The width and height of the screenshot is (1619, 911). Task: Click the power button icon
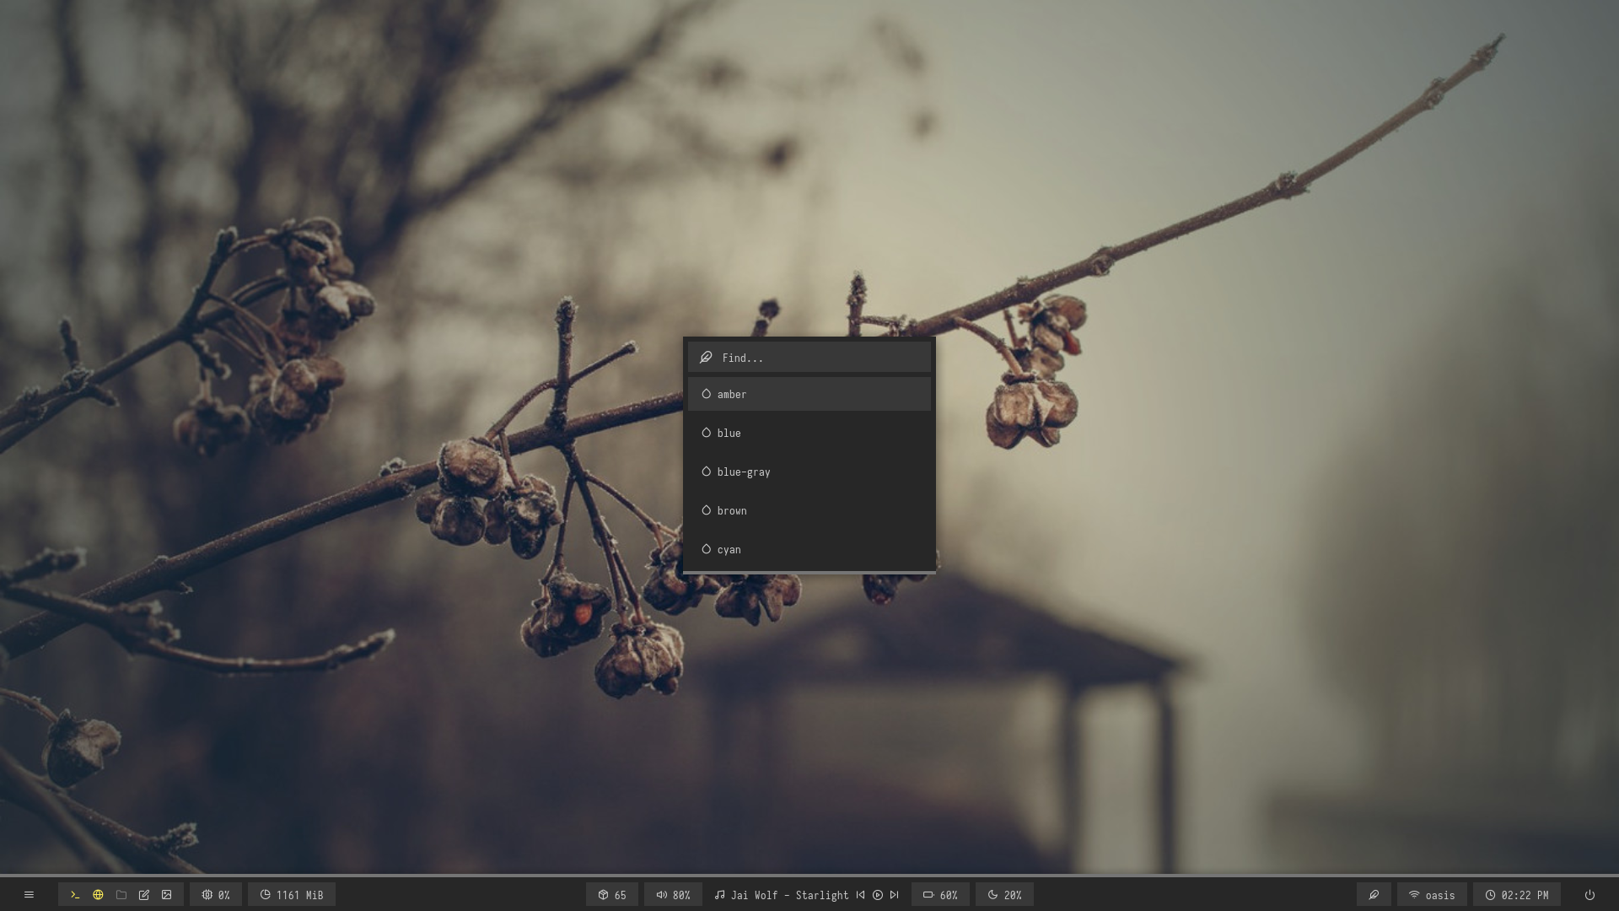pyautogui.click(x=1589, y=895)
